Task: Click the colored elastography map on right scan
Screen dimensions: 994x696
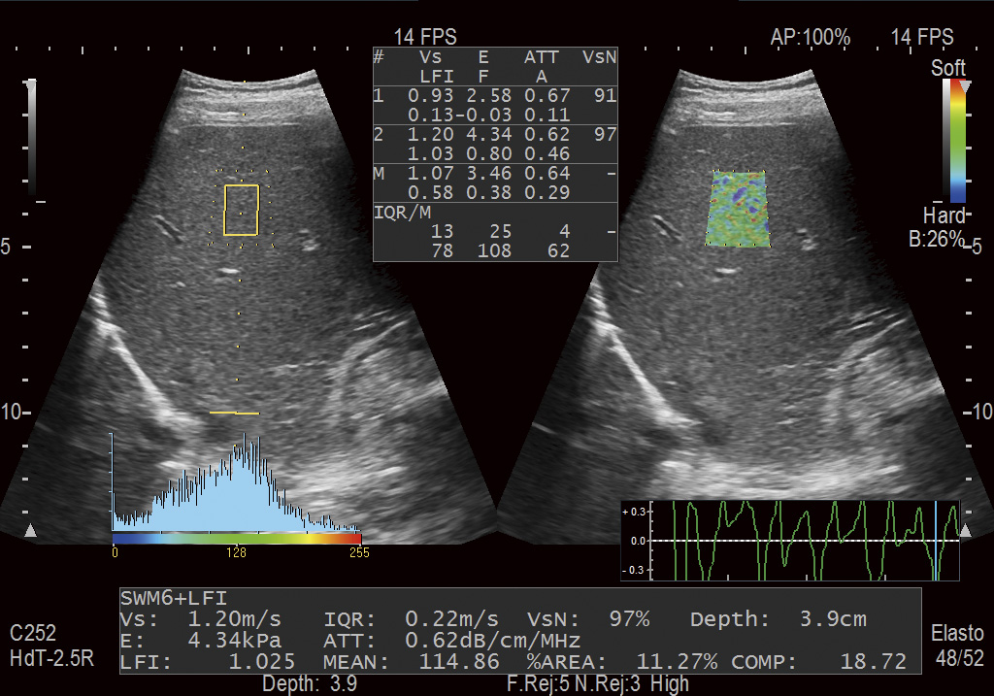Action: pos(739,210)
